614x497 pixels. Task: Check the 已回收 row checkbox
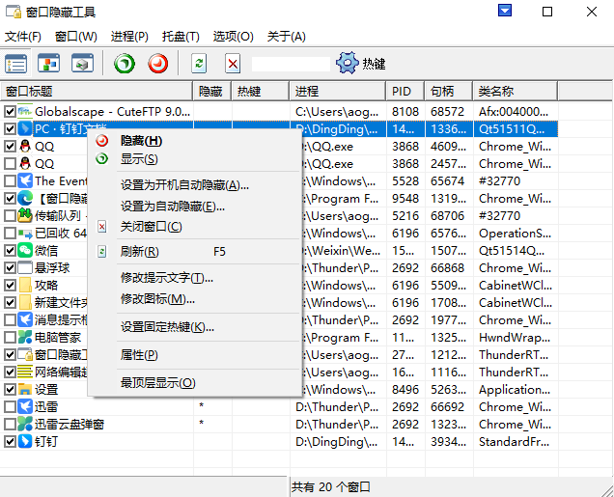[10, 234]
